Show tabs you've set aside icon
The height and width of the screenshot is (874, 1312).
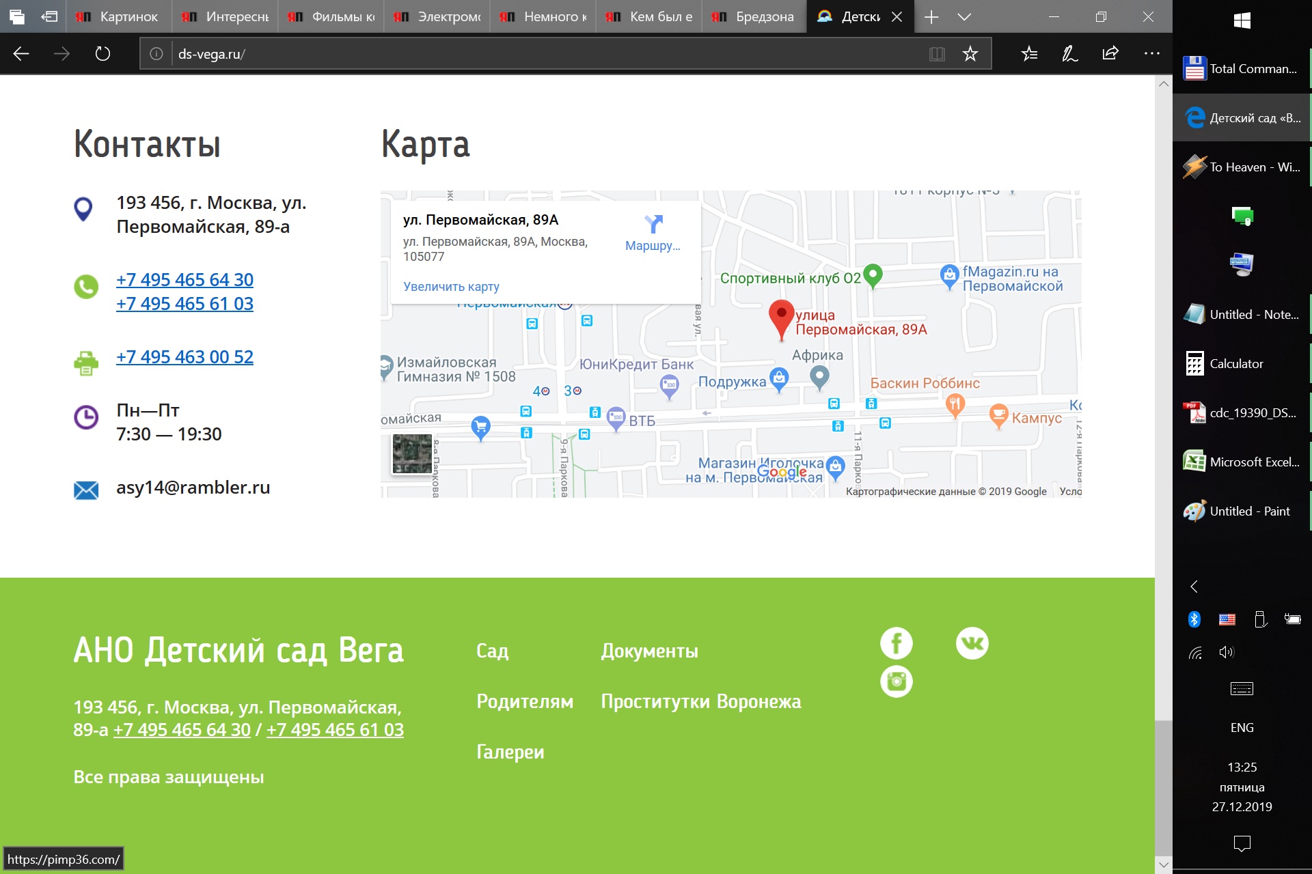click(17, 17)
